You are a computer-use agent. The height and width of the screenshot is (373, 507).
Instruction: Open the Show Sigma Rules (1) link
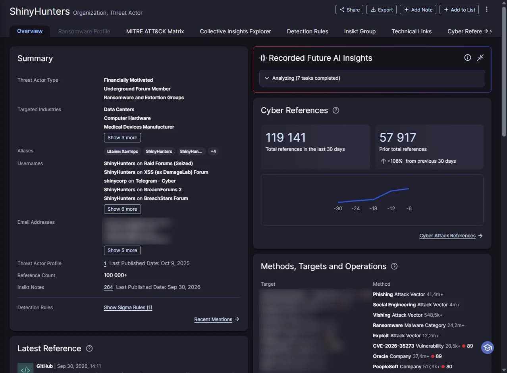[x=128, y=308]
